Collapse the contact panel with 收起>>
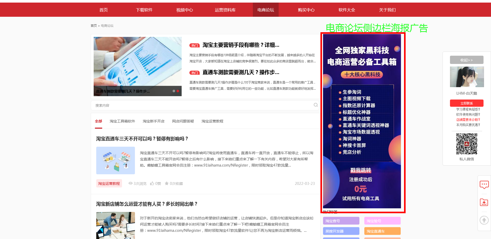This screenshot has width=491, height=239. point(466,60)
